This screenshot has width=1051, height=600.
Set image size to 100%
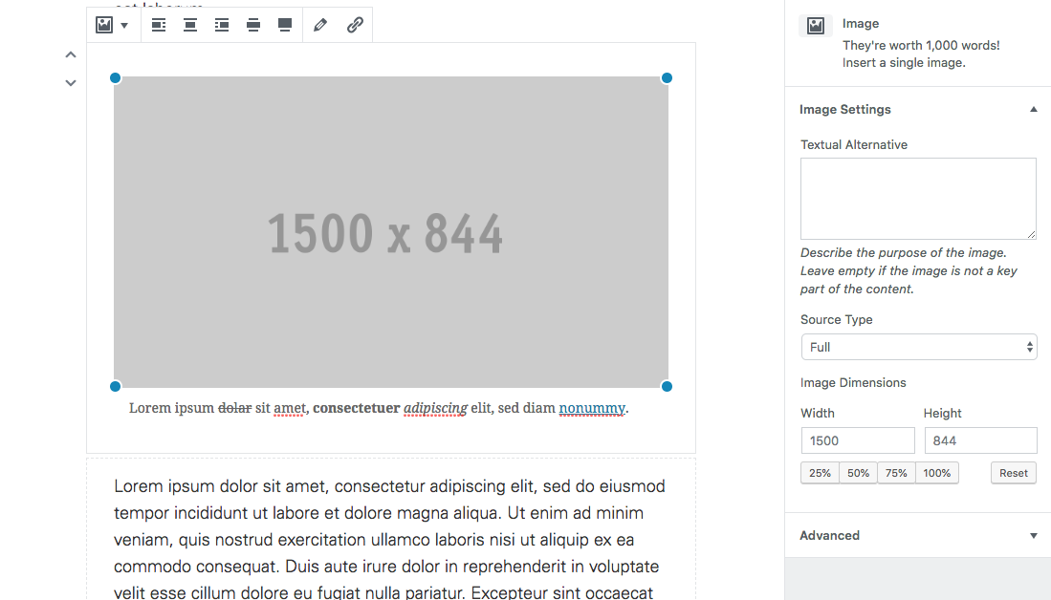coord(936,472)
